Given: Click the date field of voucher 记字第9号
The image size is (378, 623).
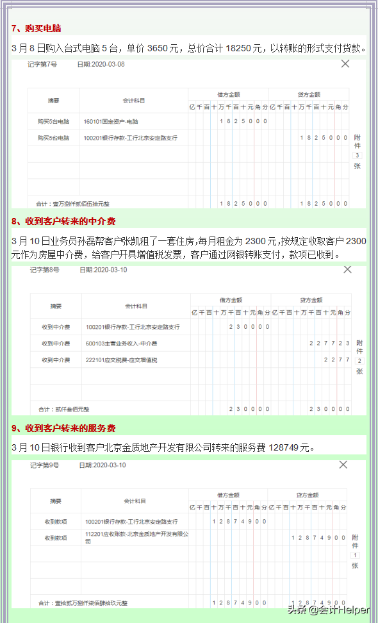Looking at the screenshot, I should (103, 465).
